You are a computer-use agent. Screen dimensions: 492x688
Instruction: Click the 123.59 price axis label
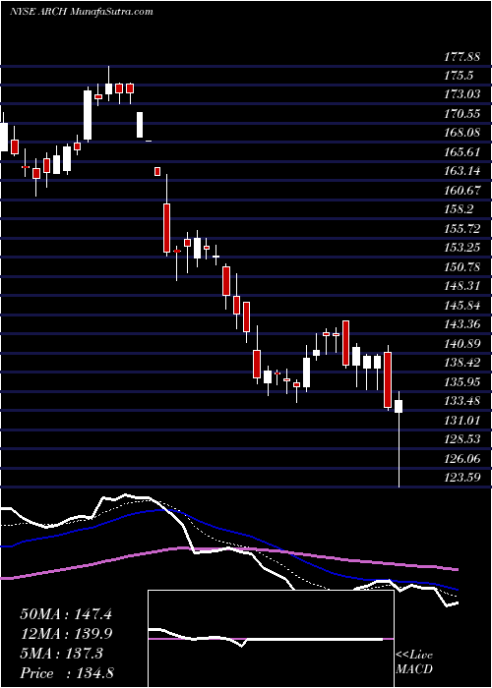click(x=463, y=477)
